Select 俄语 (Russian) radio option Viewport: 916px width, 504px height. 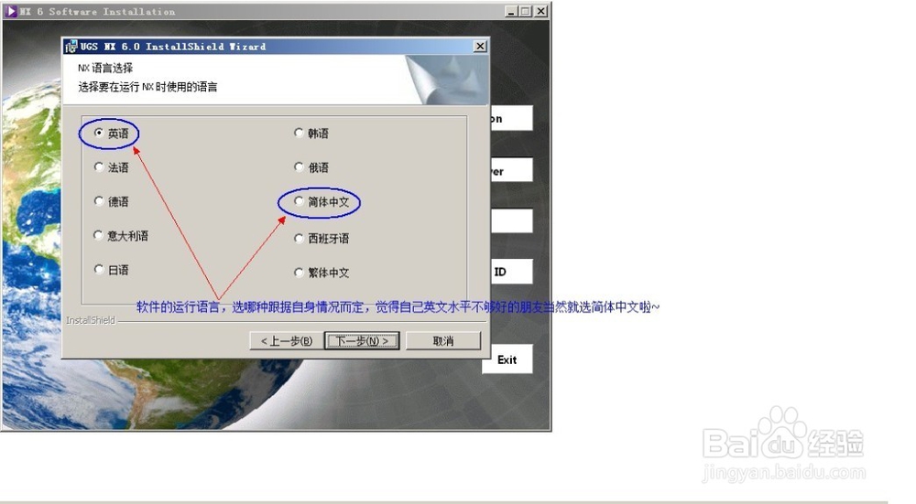coord(299,166)
